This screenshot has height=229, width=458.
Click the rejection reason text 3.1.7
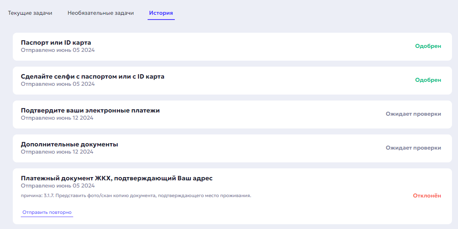coord(136,195)
